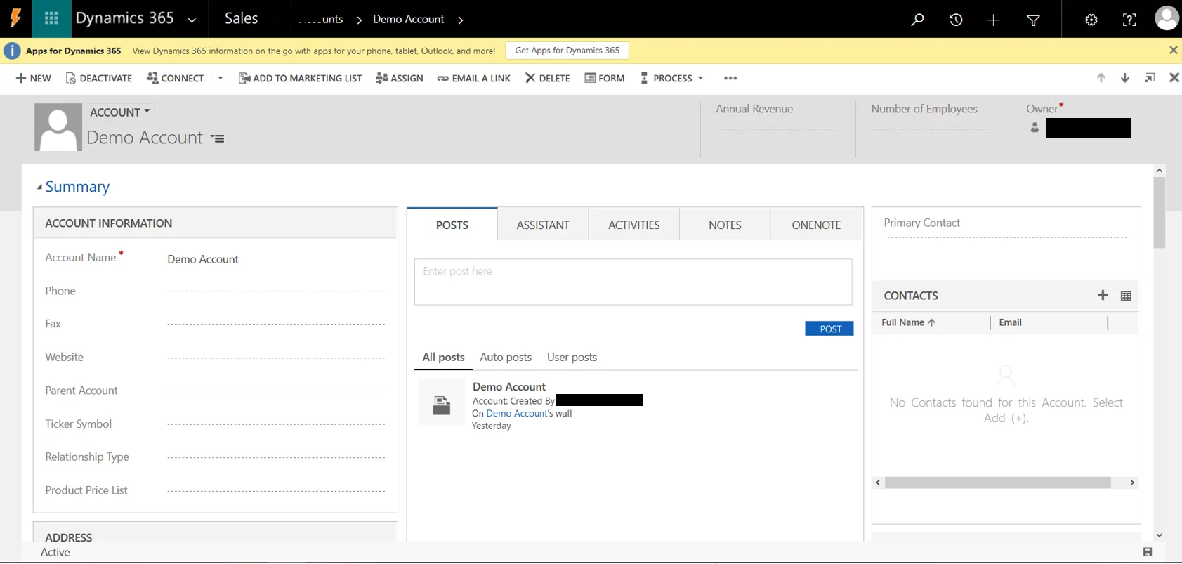Click the post record icon for Demo Account
Image resolution: width=1182 pixels, height=564 pixels.
coord(442,403)
